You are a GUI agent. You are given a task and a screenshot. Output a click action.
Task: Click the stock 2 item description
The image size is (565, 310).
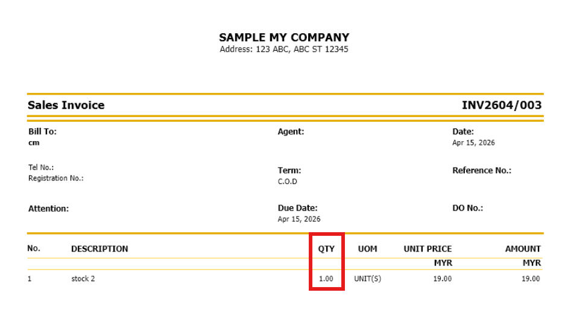83,279
